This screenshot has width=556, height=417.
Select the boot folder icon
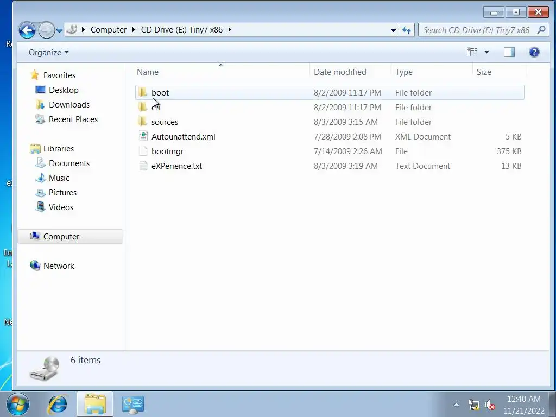click(x=143, y=92)
